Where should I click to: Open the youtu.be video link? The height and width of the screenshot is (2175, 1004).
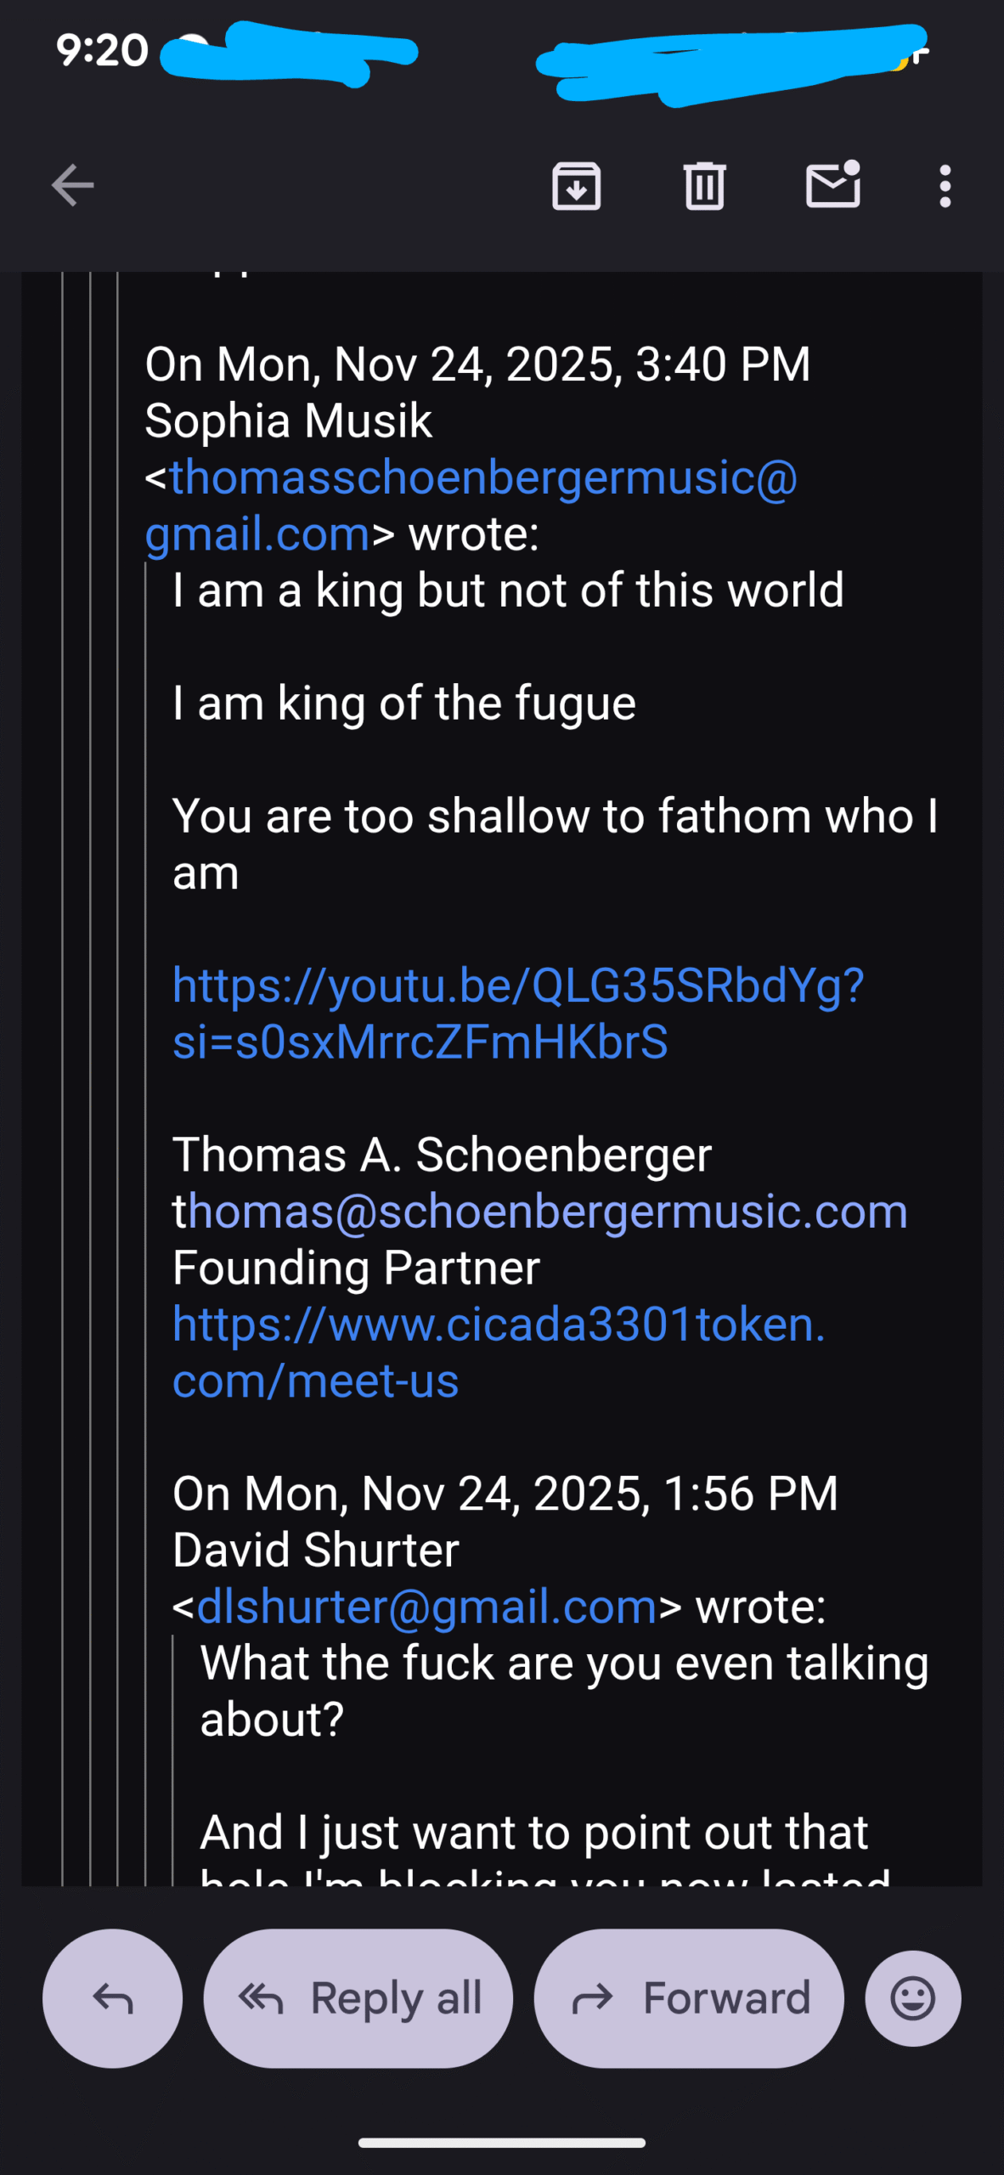coord(516,1013)
